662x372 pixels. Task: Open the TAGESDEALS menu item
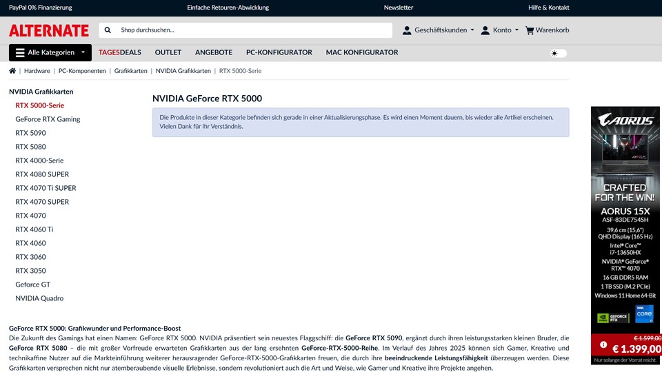click(x=120, y=52)
